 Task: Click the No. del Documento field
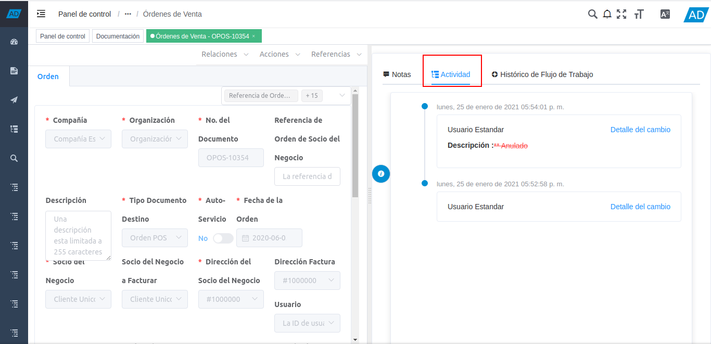[231, 158]
